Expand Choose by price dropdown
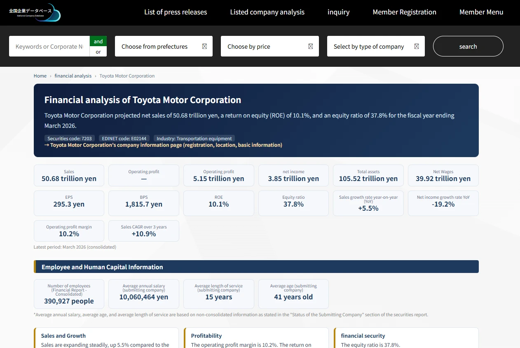 click(270, 46)
